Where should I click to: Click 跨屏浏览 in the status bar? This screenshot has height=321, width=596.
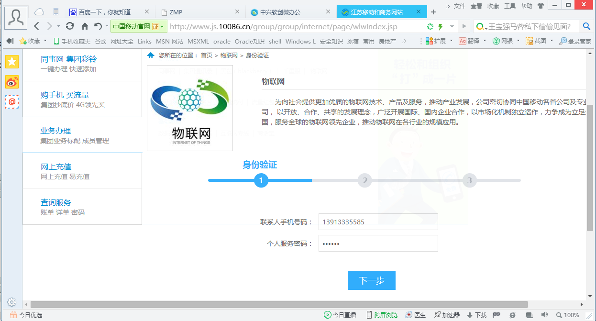click(382, 315)
